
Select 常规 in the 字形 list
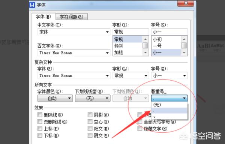pyautogui.click(x=127, y=39)
